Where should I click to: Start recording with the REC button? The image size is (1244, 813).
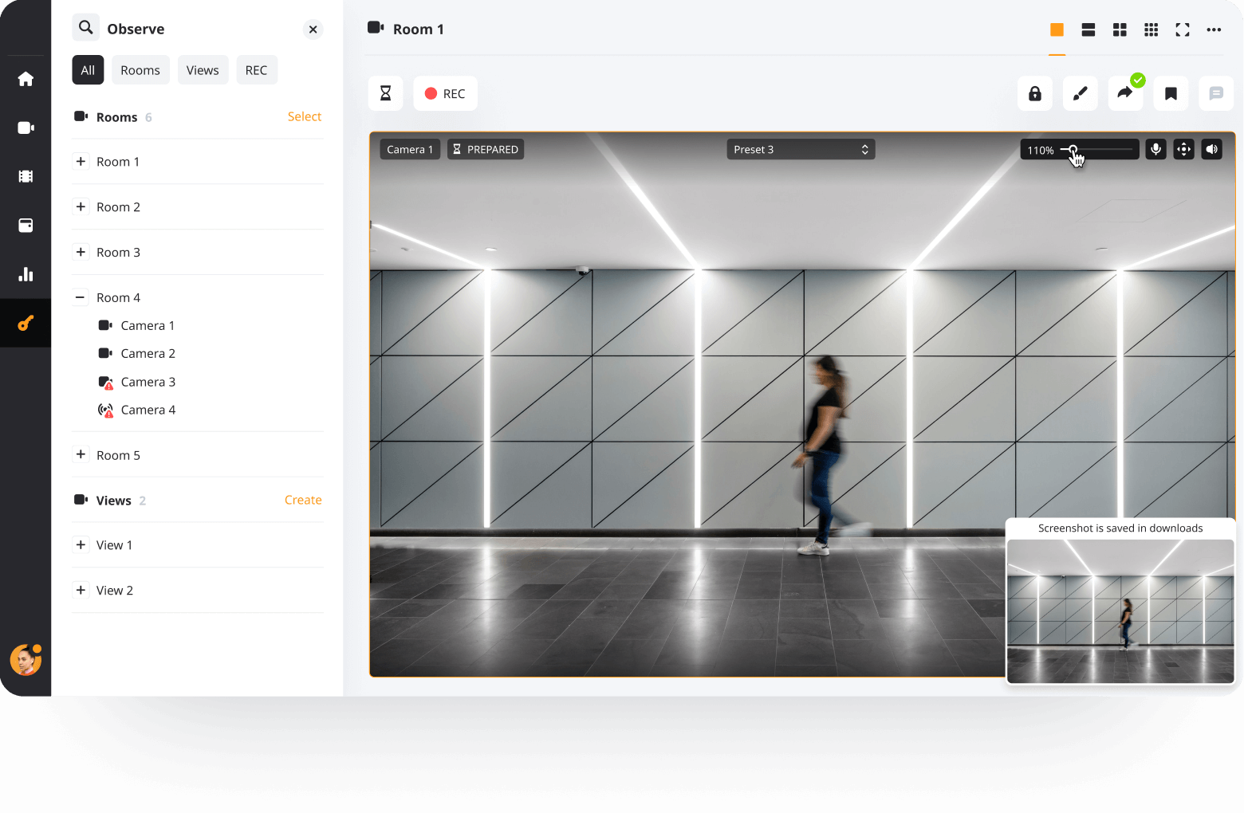click(x=445, y=93)
